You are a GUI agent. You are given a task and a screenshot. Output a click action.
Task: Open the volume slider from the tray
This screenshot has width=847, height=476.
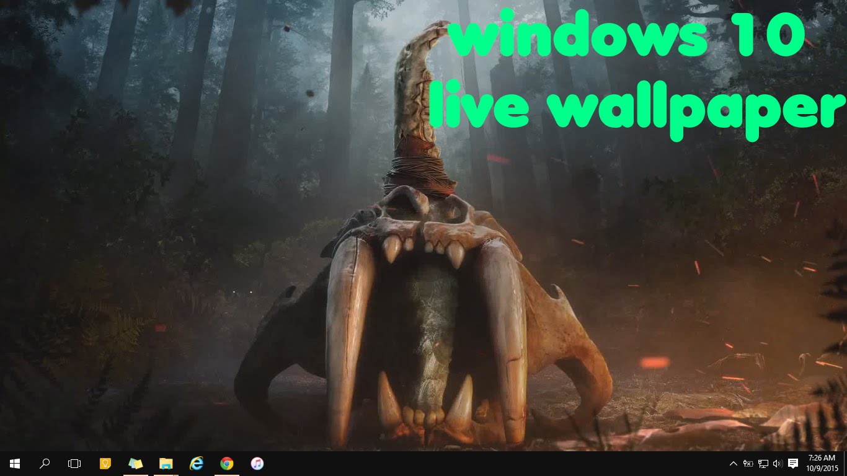click(778, 464)
